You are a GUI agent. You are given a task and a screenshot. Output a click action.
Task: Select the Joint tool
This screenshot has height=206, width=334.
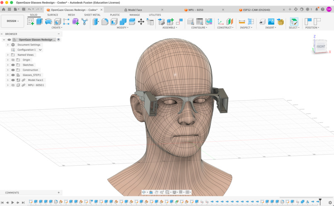[x=179, y=22]
